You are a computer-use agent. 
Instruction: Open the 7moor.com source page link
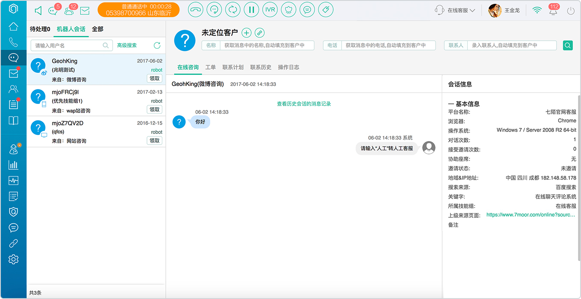[x=531, y=215]
